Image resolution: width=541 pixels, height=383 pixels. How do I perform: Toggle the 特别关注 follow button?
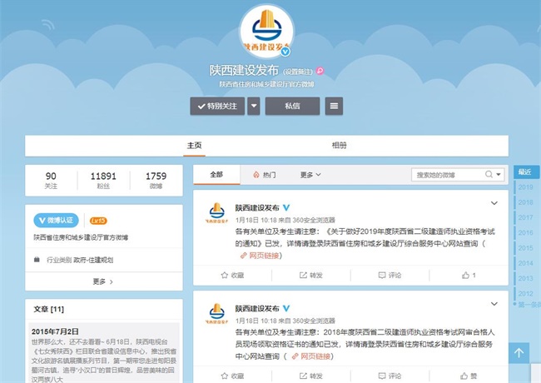217,106
